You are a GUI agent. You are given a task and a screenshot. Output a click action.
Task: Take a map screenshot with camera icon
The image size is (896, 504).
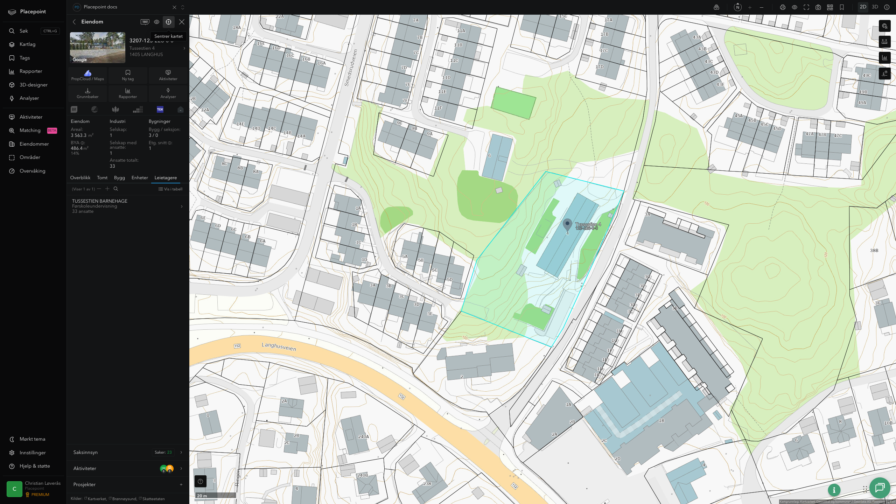point(818,7)
